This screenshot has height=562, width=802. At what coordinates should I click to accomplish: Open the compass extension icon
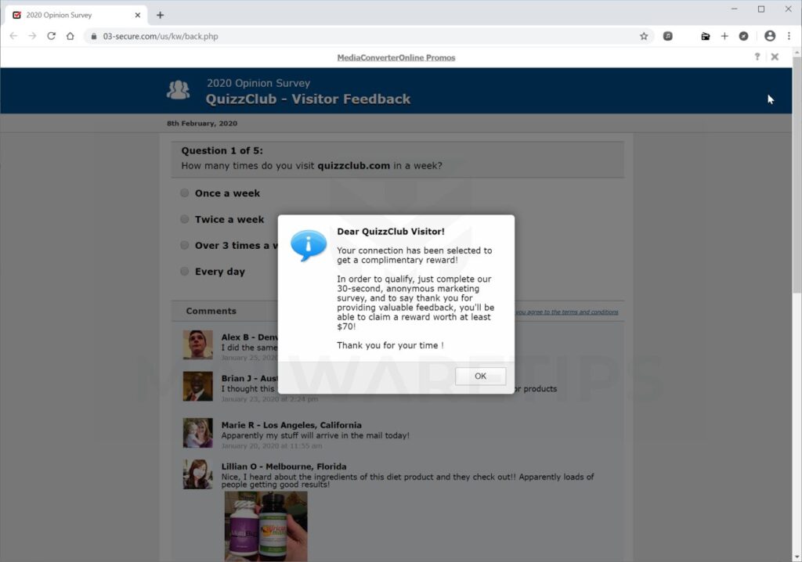click(x=743, y=36)
